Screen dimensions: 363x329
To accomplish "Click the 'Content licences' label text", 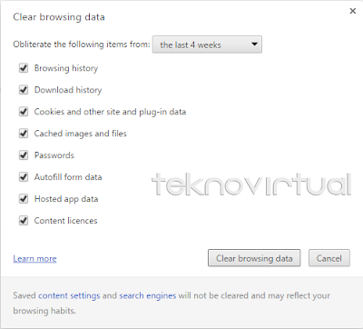I will tap(66, 221).
